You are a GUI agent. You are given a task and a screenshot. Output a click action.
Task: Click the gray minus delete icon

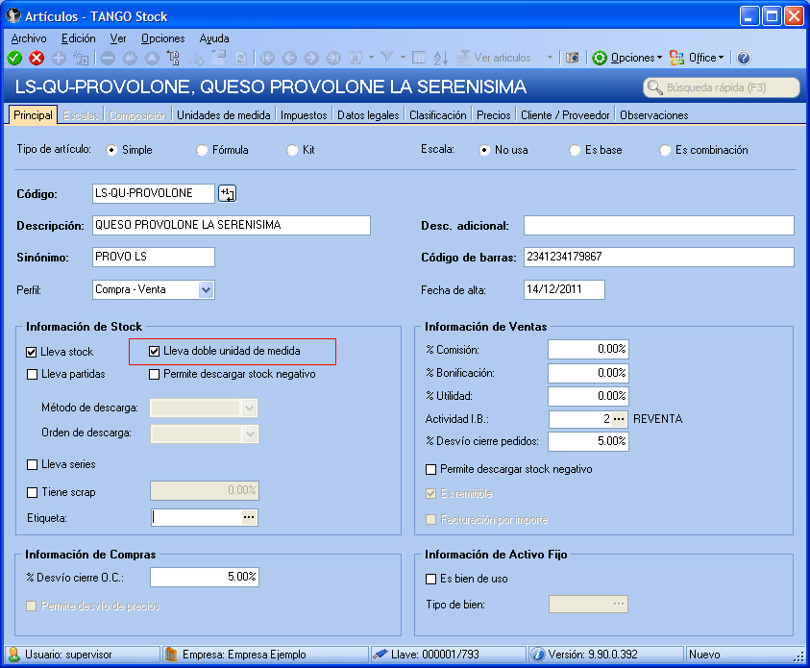click(108, 58)
